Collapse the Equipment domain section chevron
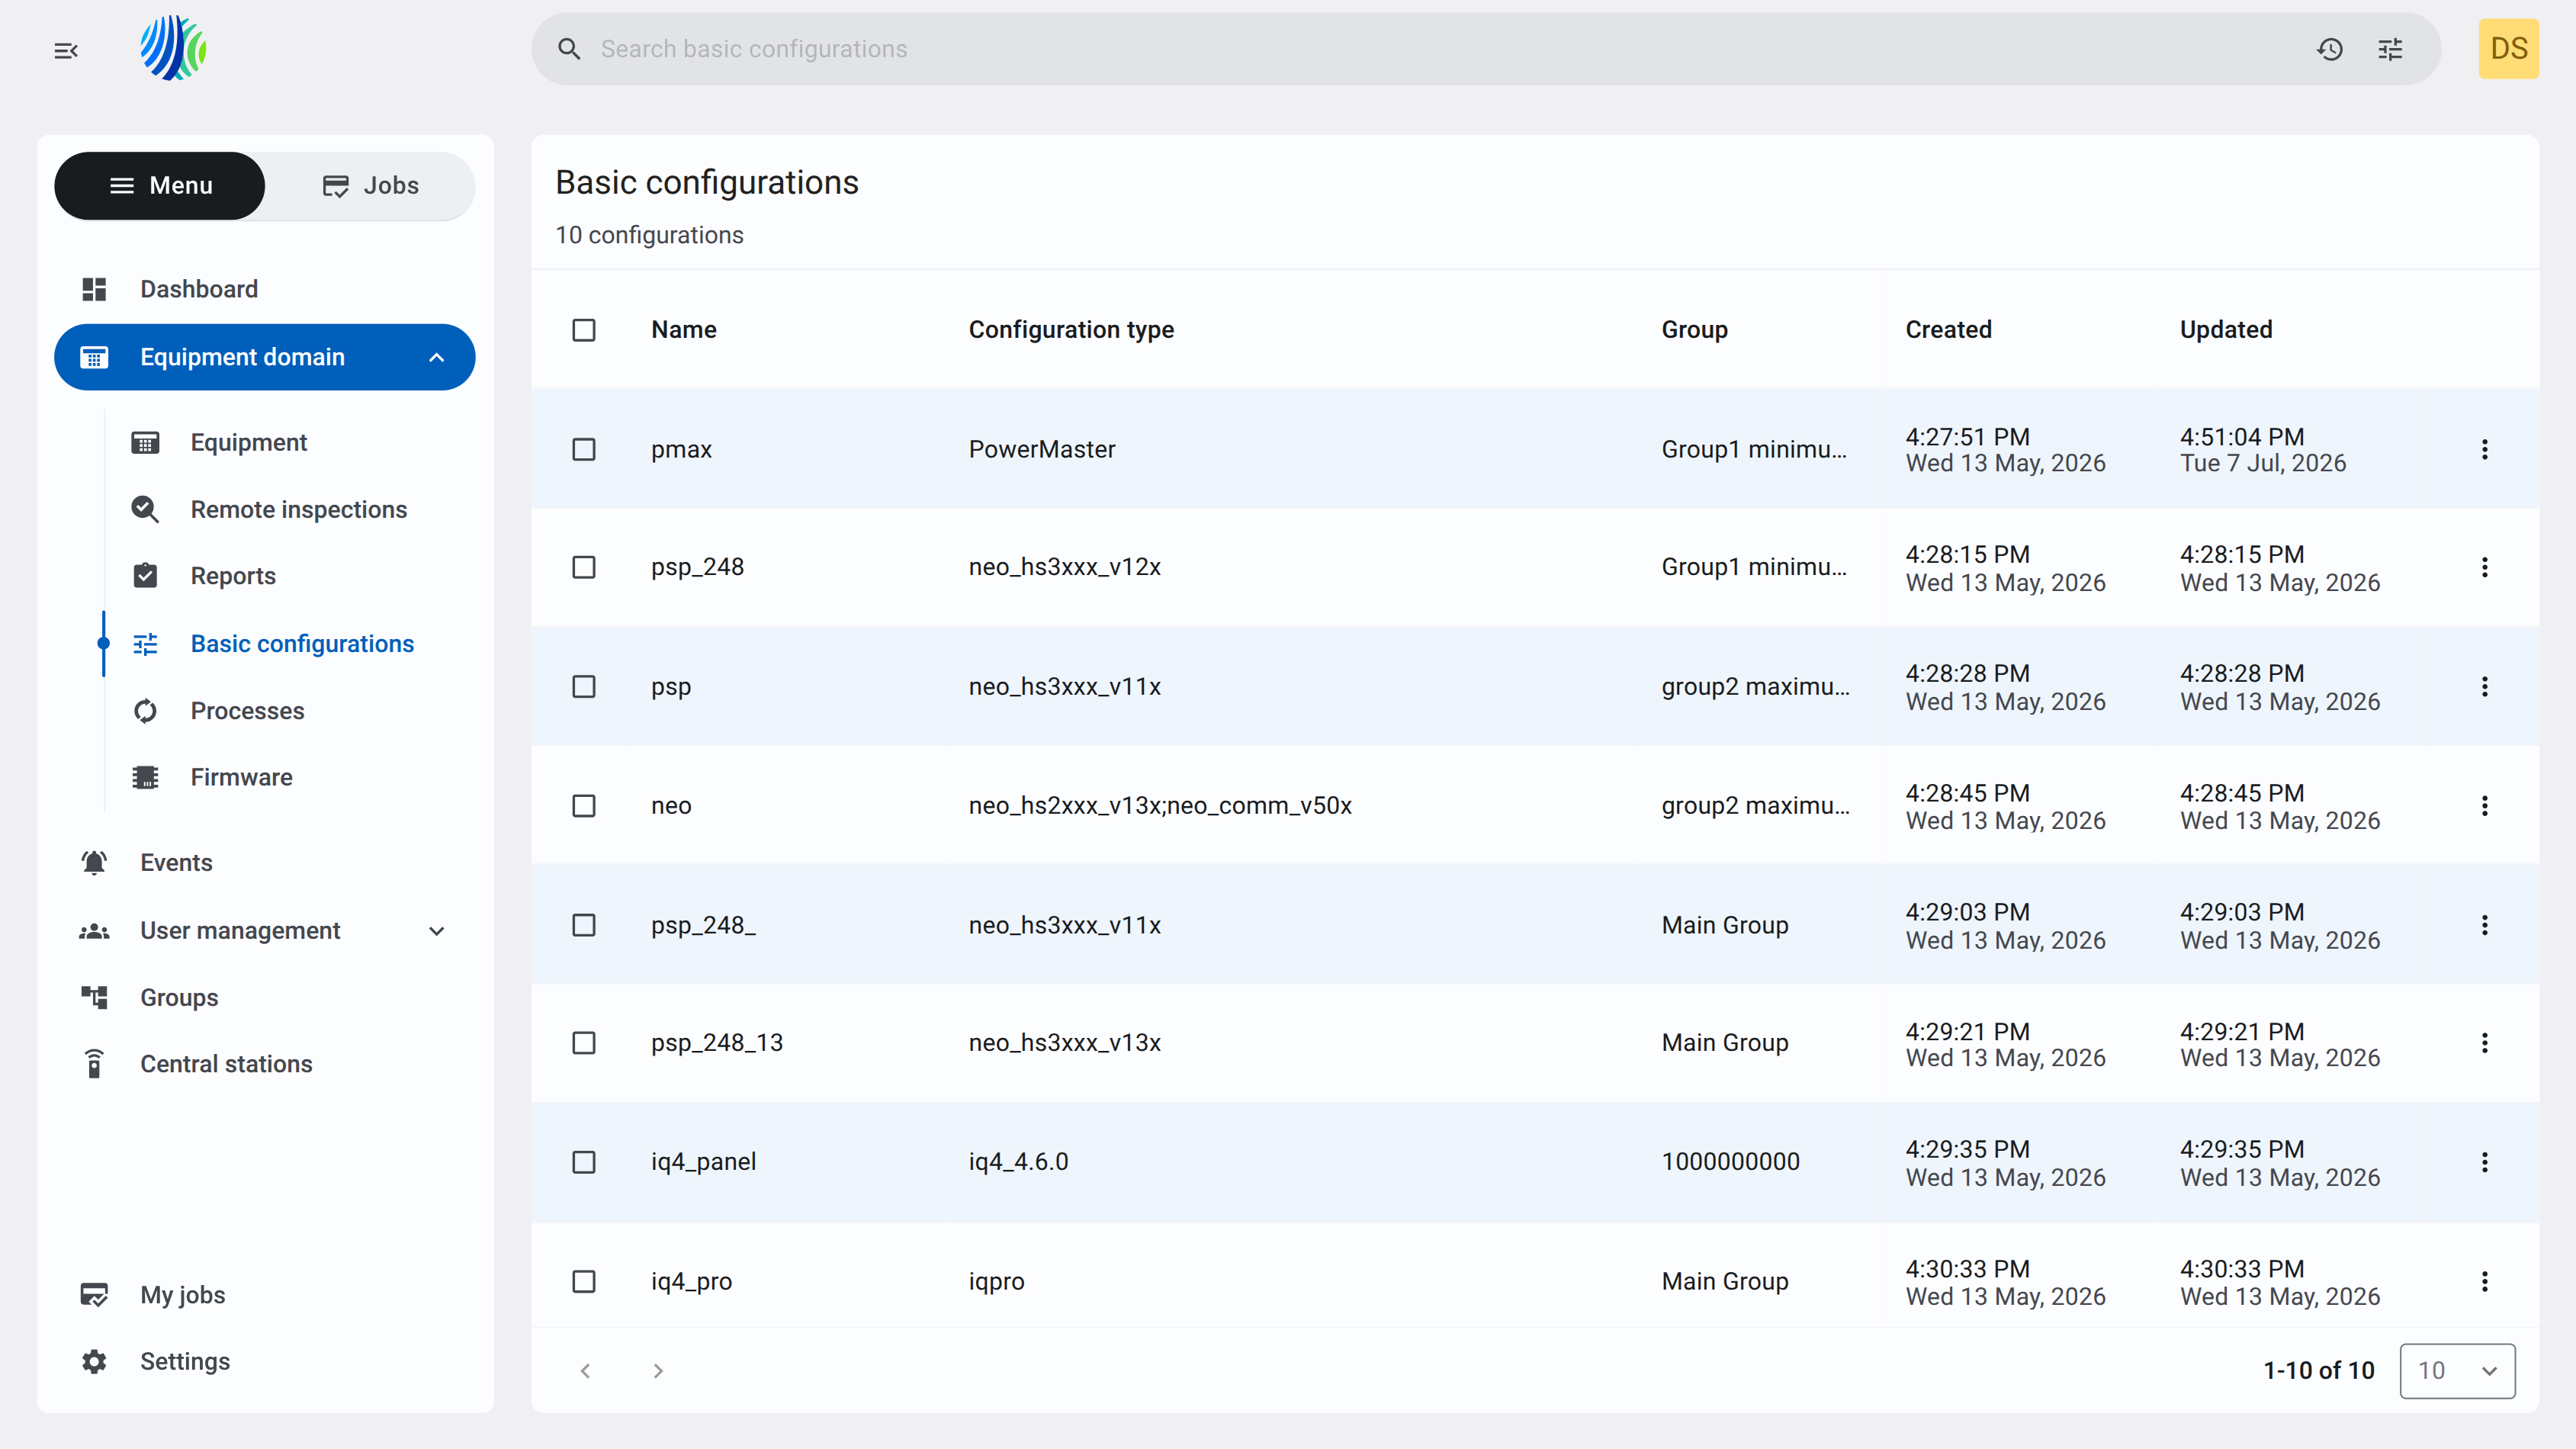 coord(437,358)
